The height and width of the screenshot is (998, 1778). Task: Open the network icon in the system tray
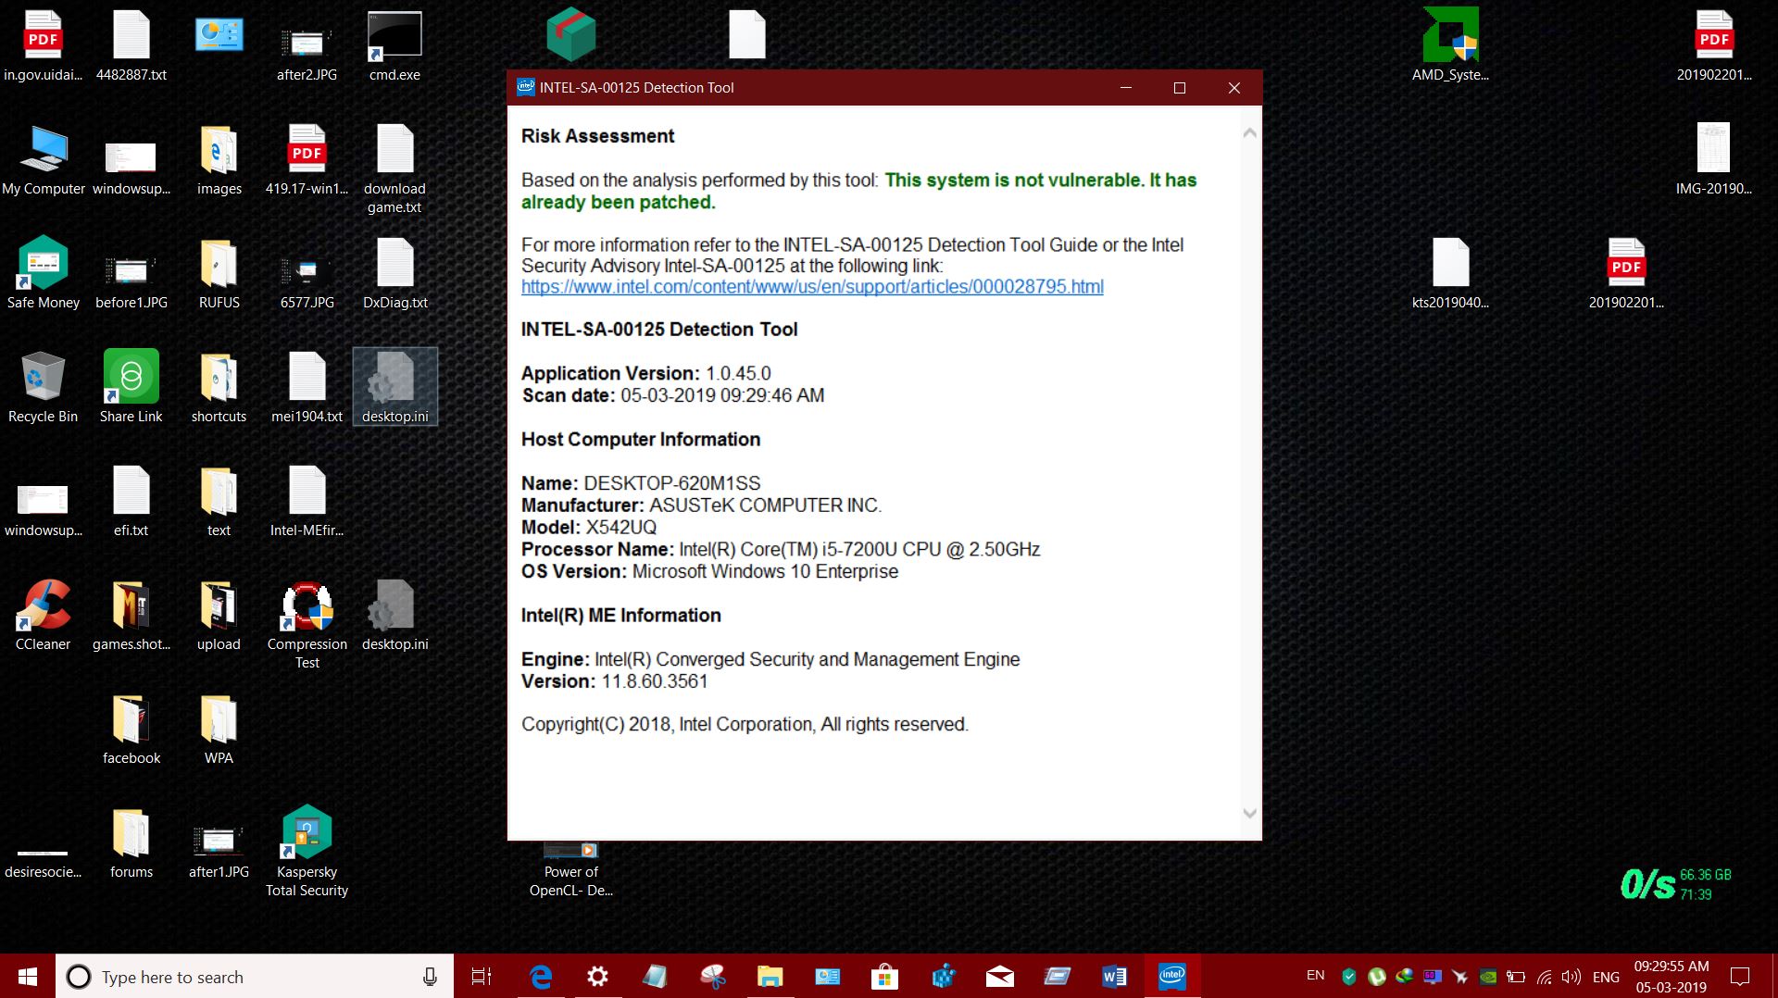(x=1543, y=976)
